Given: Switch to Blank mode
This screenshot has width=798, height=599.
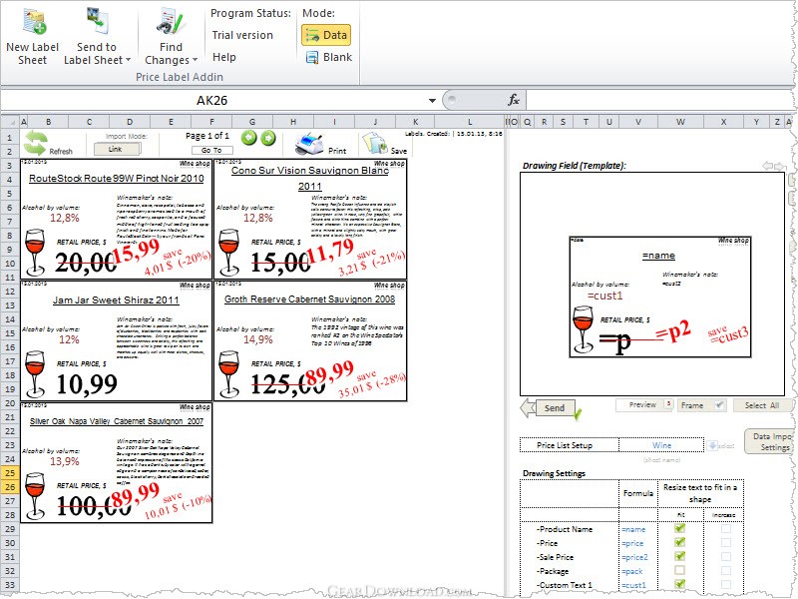Looking at the screenshot, I should tap(328, 57).
